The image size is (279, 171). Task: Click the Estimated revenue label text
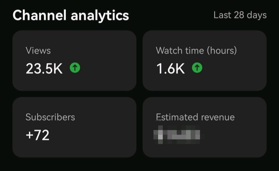(x=195, y=117)
